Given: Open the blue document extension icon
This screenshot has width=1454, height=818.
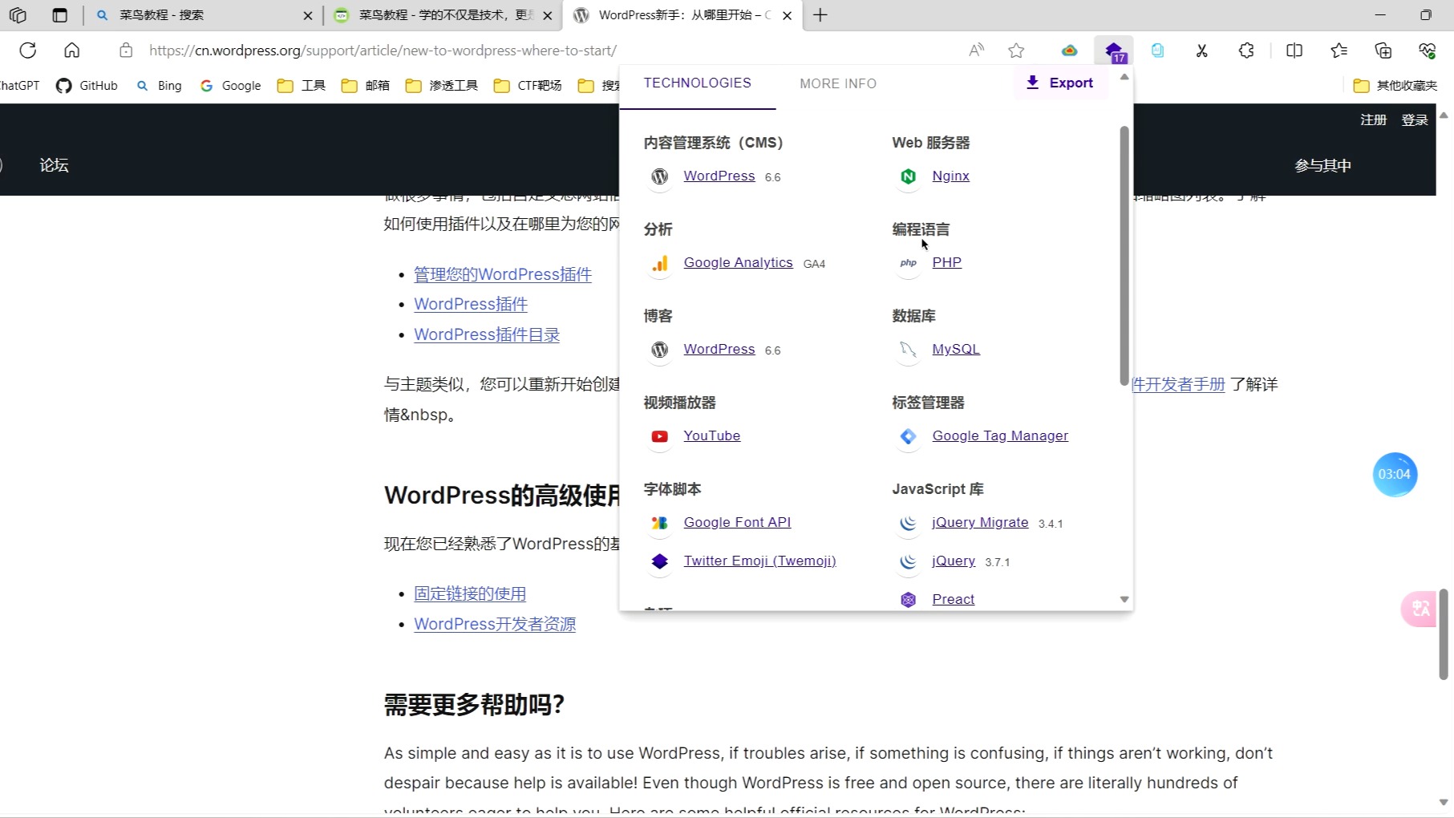Looking at the screenshot, I should (1157, 51).
